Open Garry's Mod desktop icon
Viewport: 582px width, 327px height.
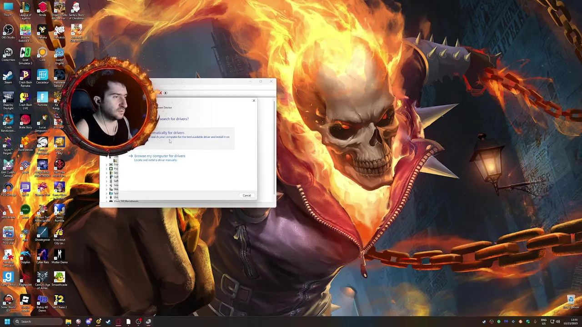click(x=8, y=279)
